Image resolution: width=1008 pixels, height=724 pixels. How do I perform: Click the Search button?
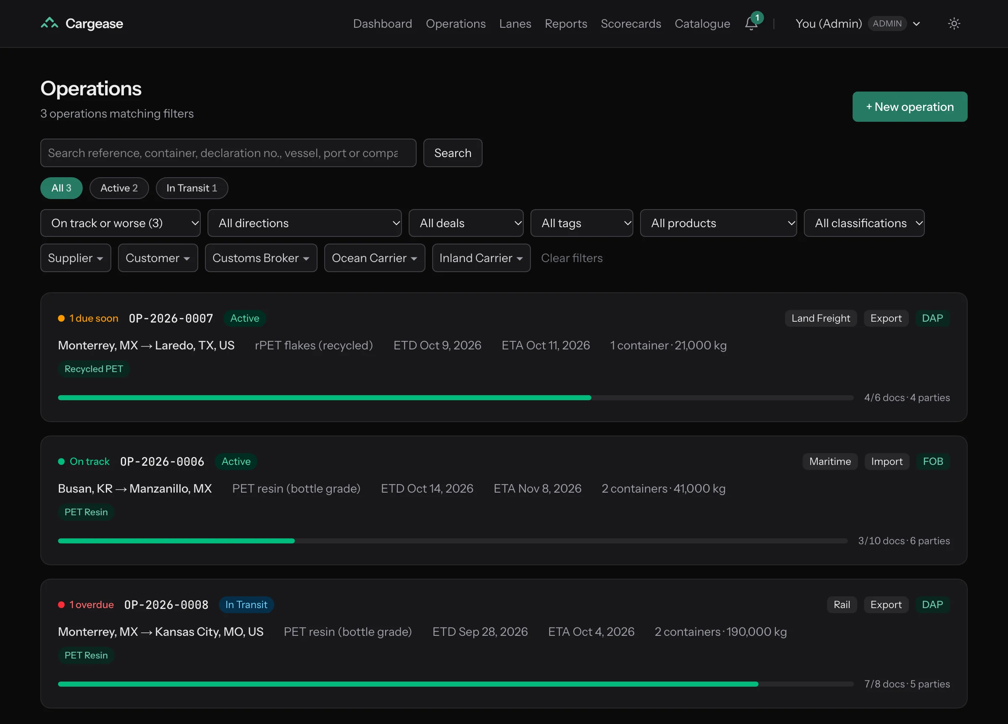click(452, 153)
